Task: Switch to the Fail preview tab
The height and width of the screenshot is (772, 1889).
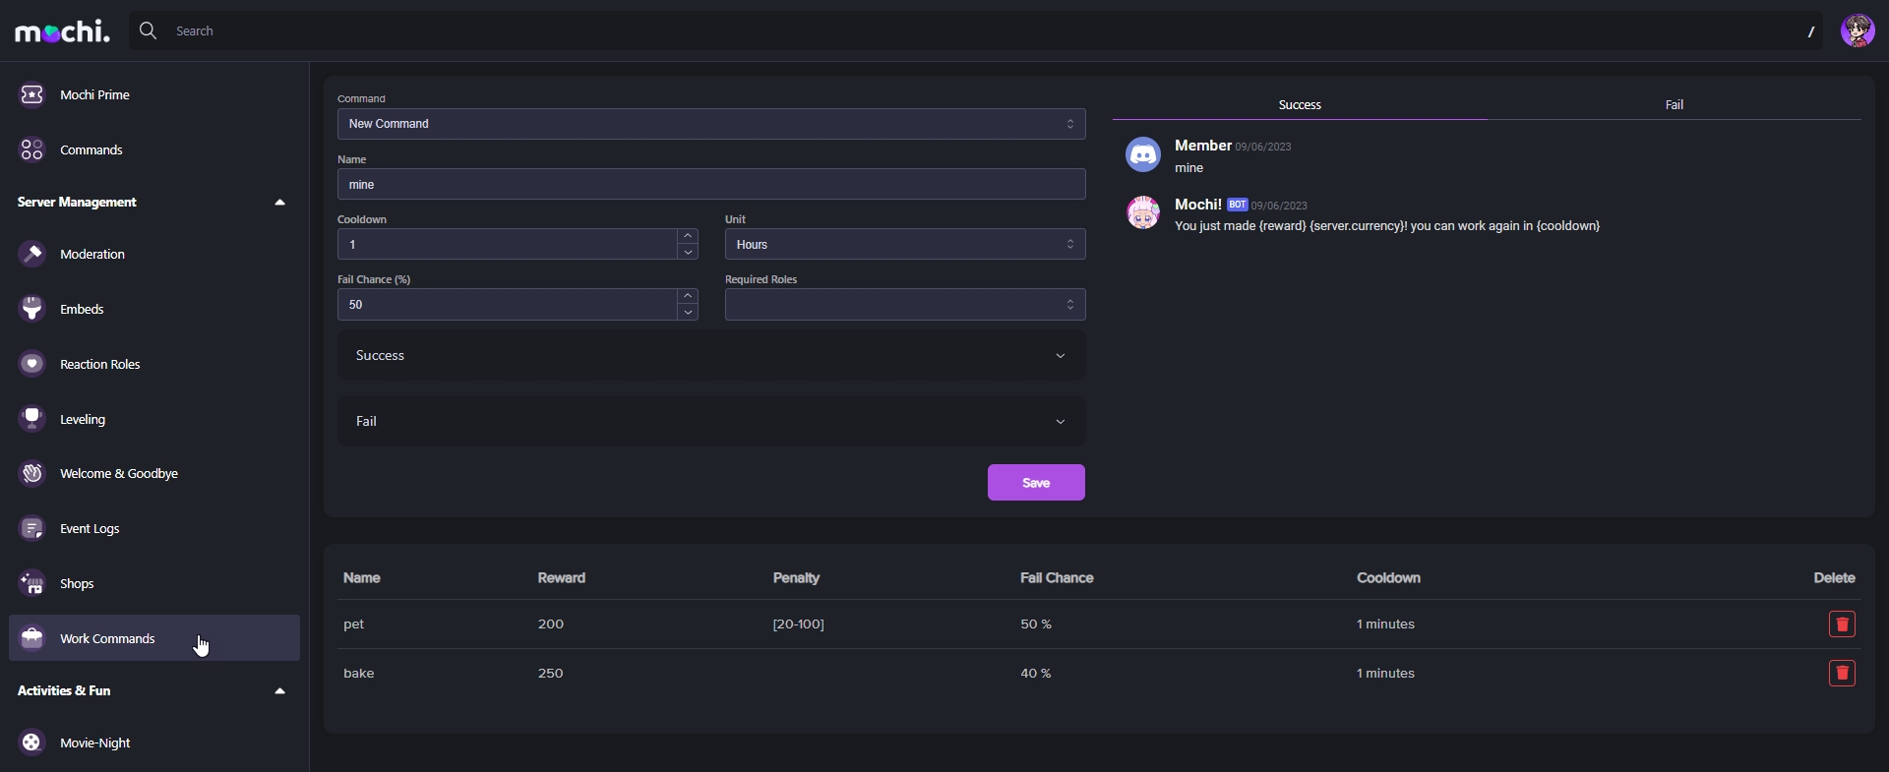Action: coord(1674,104)
